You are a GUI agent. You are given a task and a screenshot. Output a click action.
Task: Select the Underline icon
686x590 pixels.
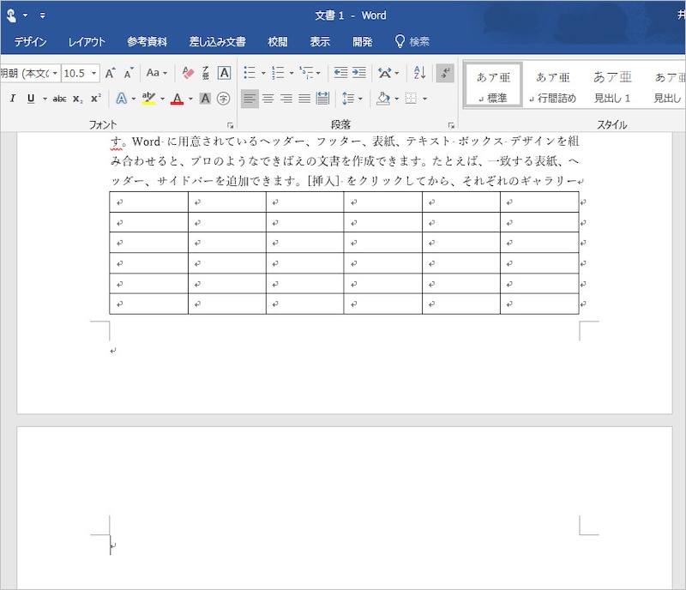[32, 99]
